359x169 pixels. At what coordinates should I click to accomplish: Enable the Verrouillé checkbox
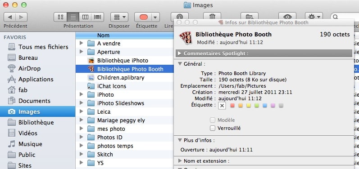coord(213,129)
